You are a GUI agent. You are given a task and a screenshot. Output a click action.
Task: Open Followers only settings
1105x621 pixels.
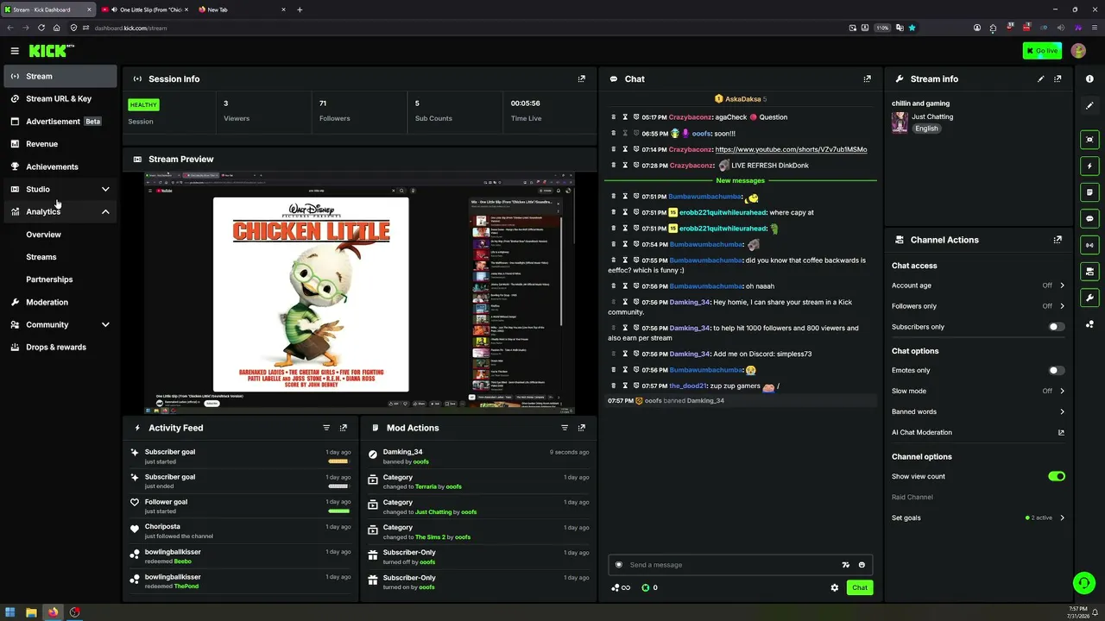[978, 306]
